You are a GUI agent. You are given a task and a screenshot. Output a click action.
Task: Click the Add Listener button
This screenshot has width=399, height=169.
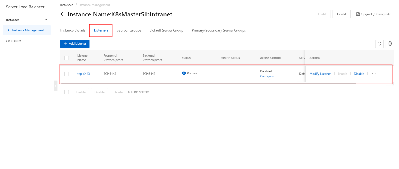75,44
